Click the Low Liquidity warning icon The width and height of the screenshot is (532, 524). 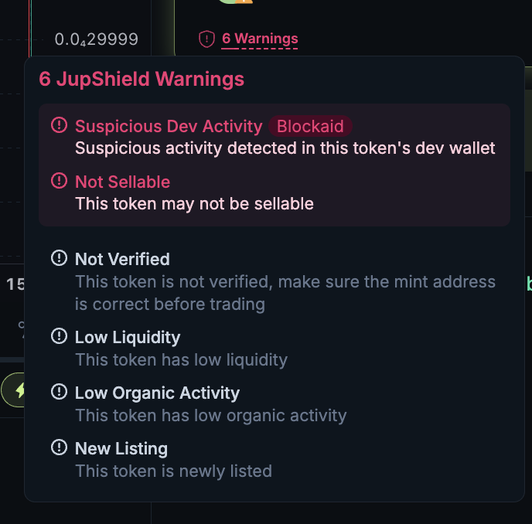59,336
